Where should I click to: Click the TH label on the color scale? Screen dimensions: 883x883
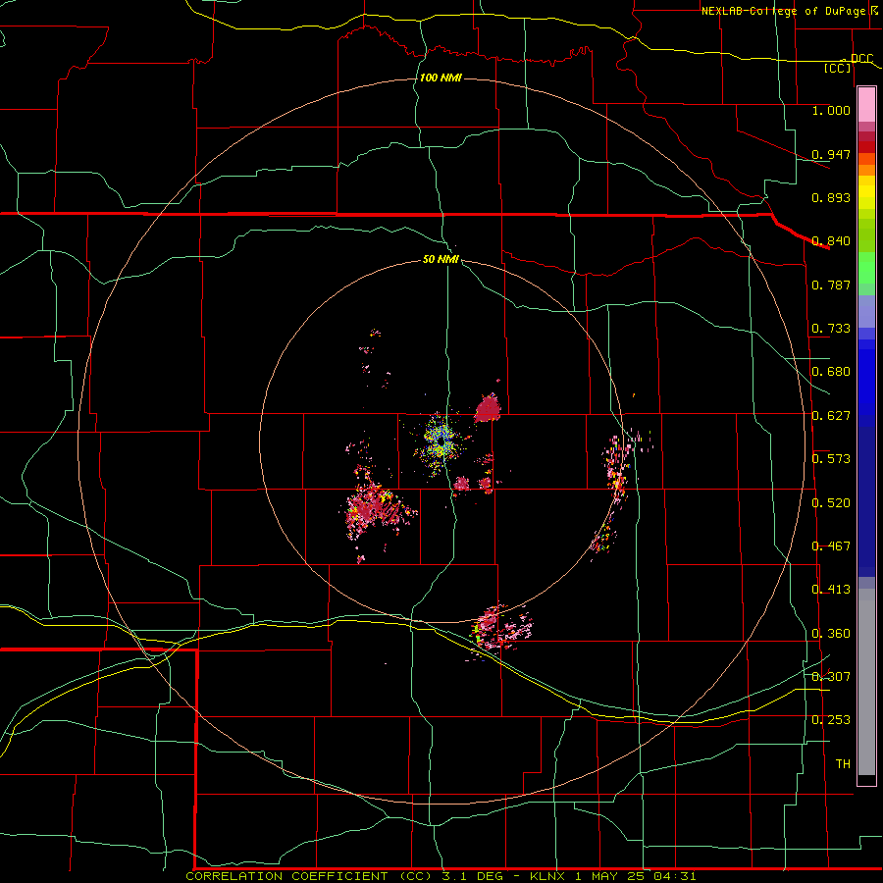[843, 764]
